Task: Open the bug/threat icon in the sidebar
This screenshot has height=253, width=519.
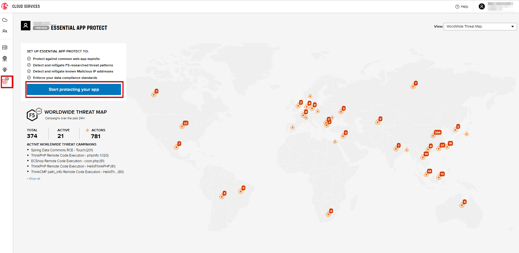Action: (5, 69)
